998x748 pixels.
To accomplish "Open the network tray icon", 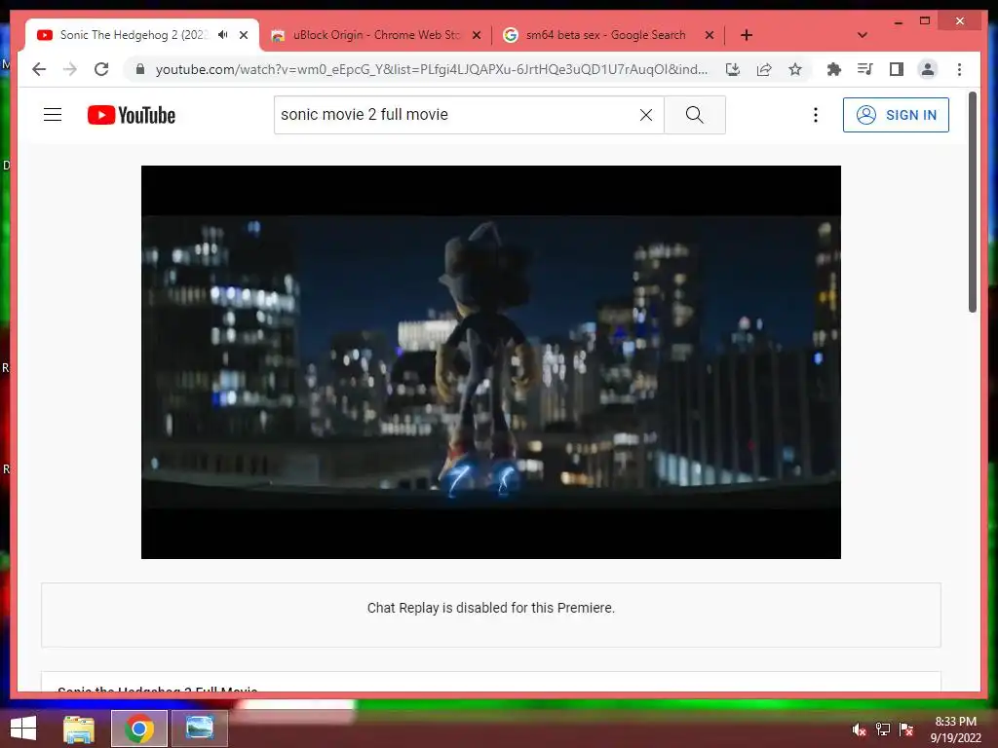I will 883,729.
